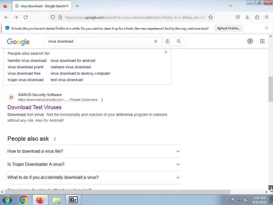Viewport: 273px width, 205px height.
Task: Expand What to do if you accidentally download
Action: coord(94,178)
